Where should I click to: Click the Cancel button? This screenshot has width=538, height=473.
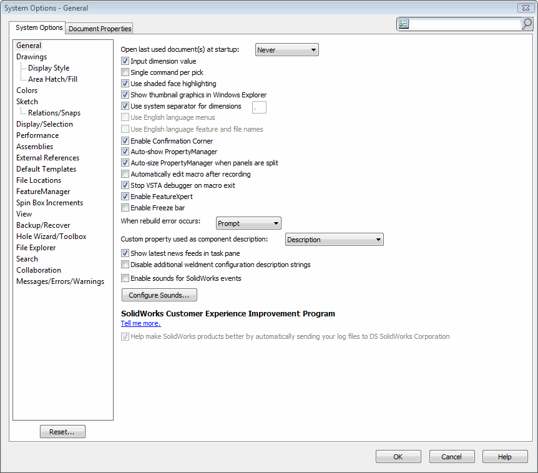coord(452,457)
